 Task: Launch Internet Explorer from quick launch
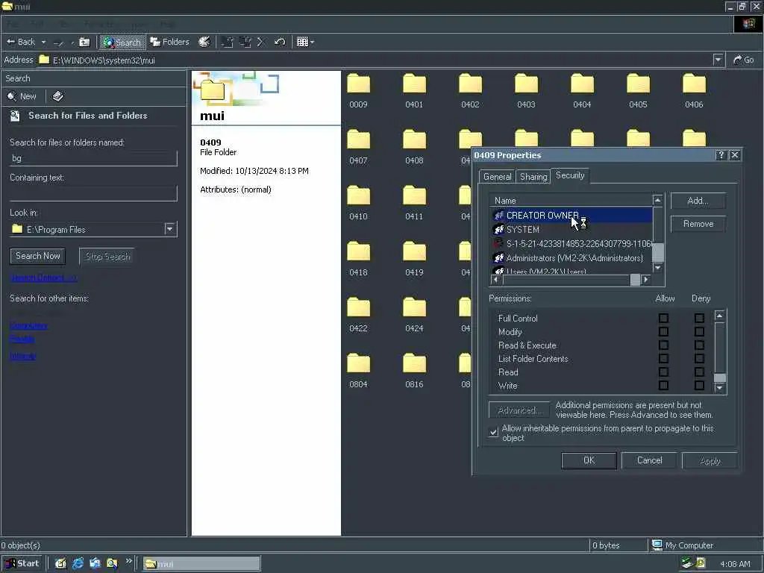[x=78, y=564]
